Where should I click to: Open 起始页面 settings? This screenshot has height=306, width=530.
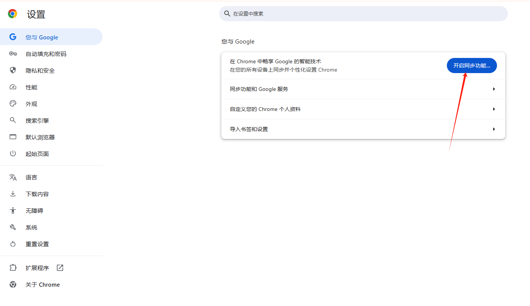pos(51,154)
